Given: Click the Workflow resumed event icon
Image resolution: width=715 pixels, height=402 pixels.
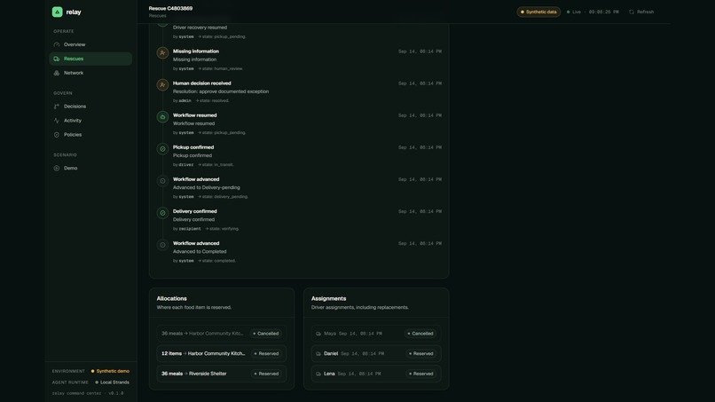Looking at the screenshot, I should pyautogui.click(x=162, y=117).
